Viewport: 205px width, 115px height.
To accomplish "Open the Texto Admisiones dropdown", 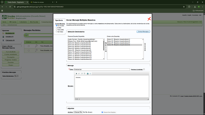I will (x=16, y=76).
